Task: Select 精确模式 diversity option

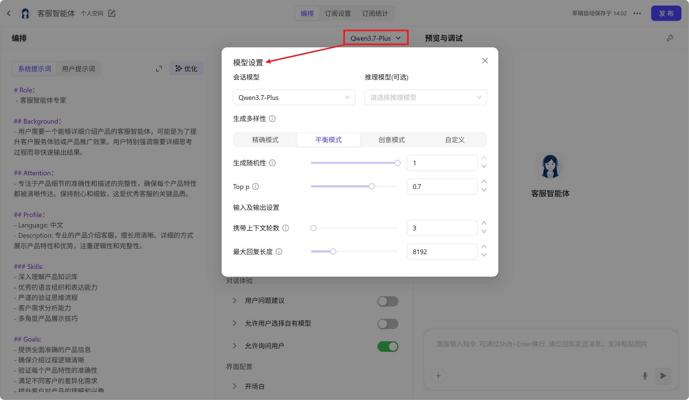Action: pyautogui.click(x=265, y=140)
